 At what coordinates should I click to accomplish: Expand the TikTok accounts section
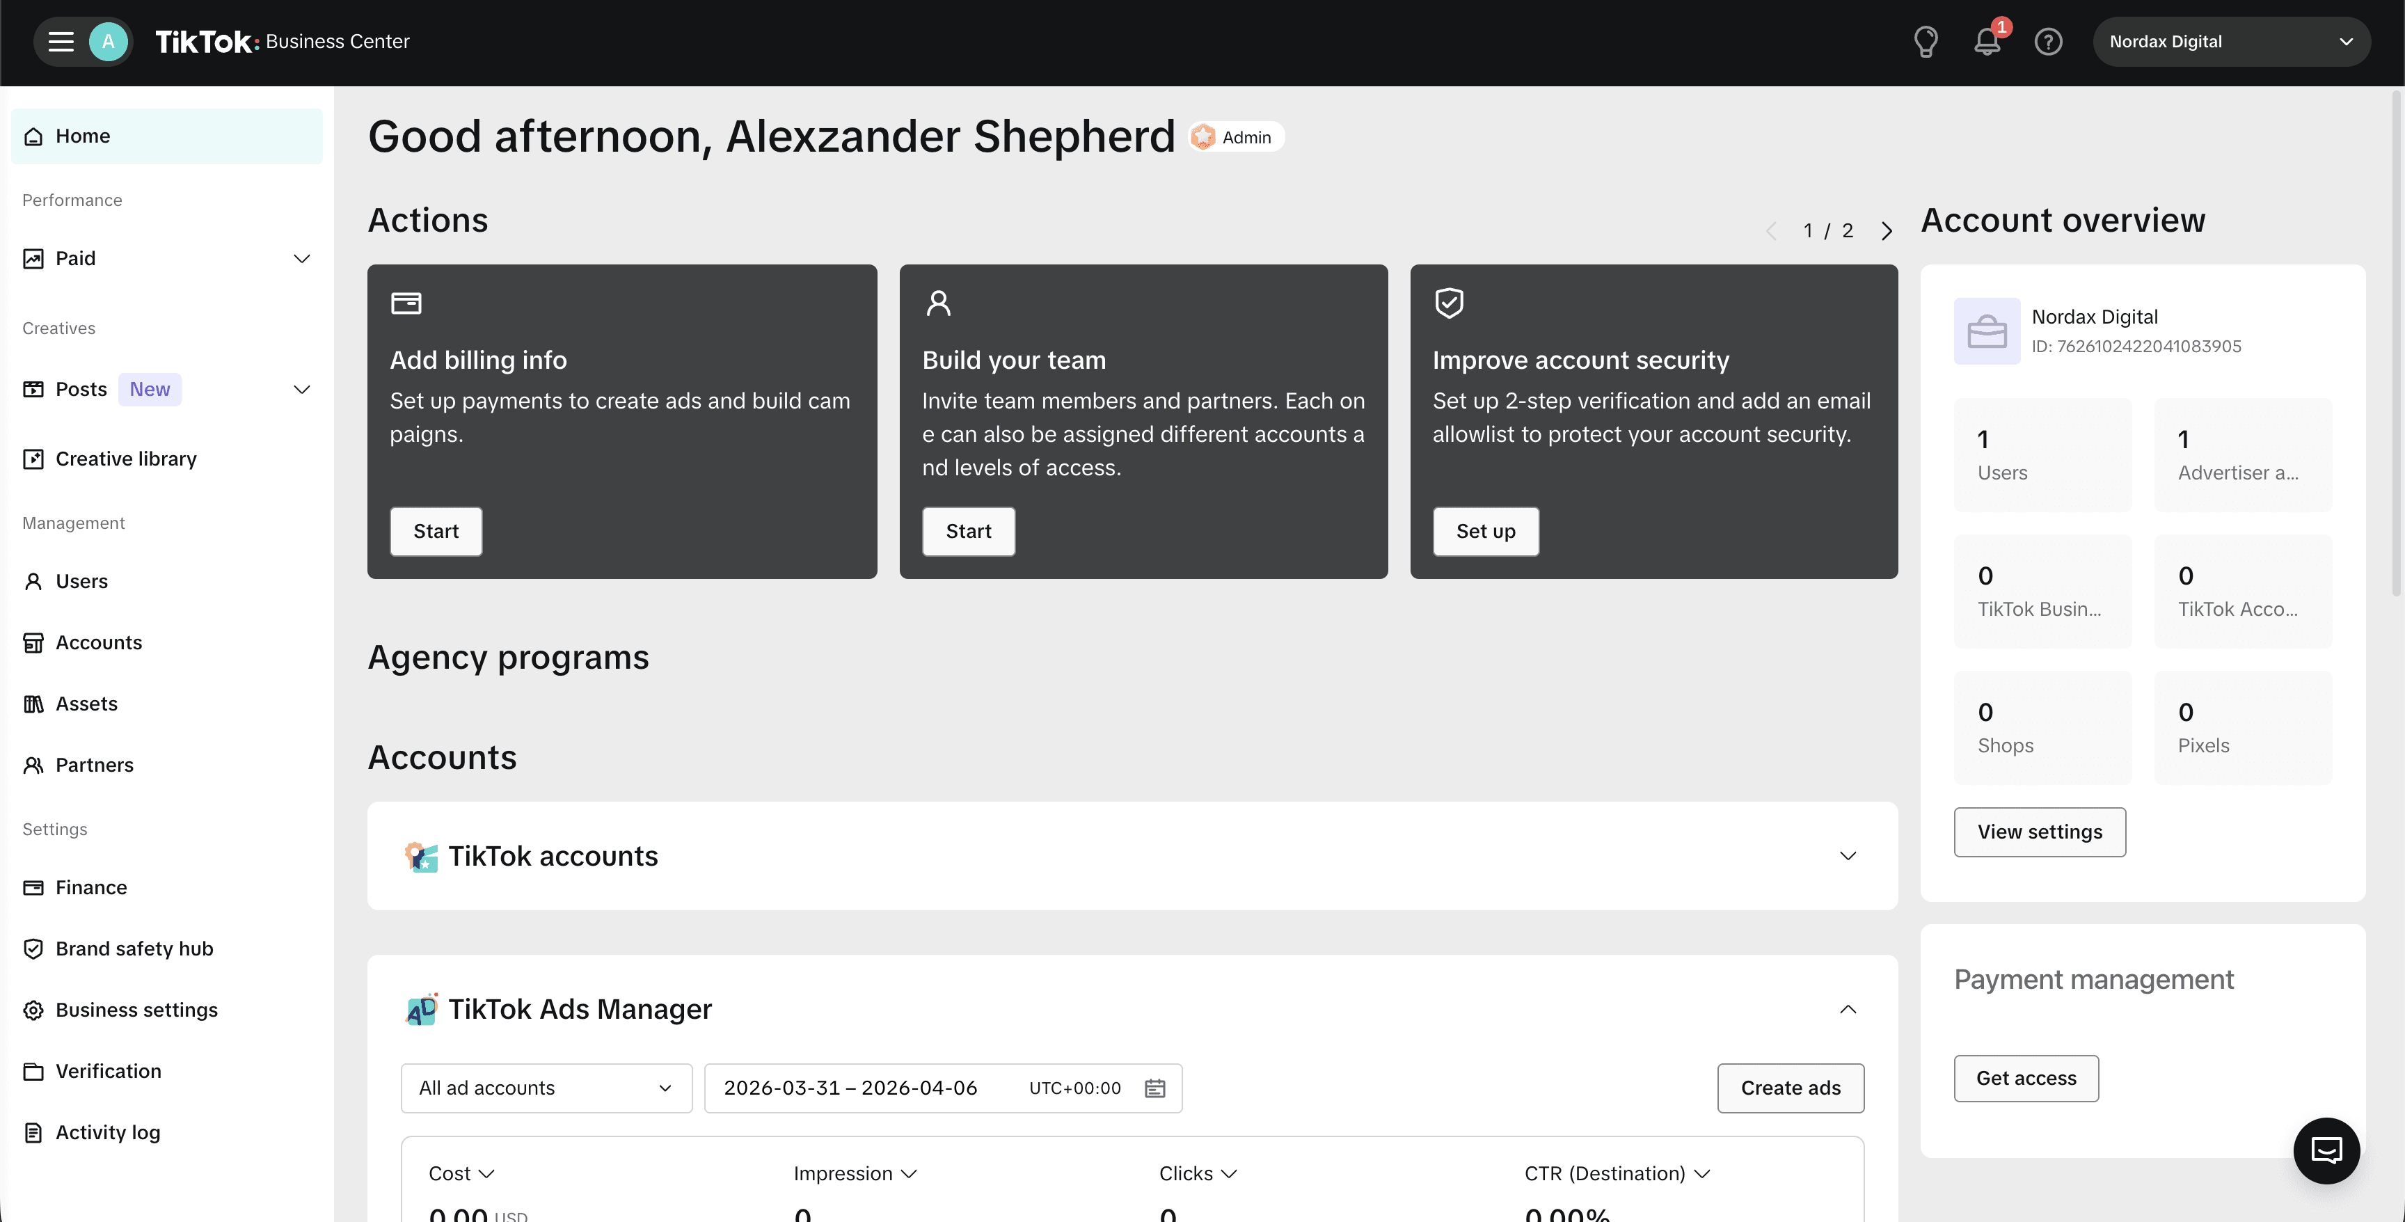tap(1847, 856)
